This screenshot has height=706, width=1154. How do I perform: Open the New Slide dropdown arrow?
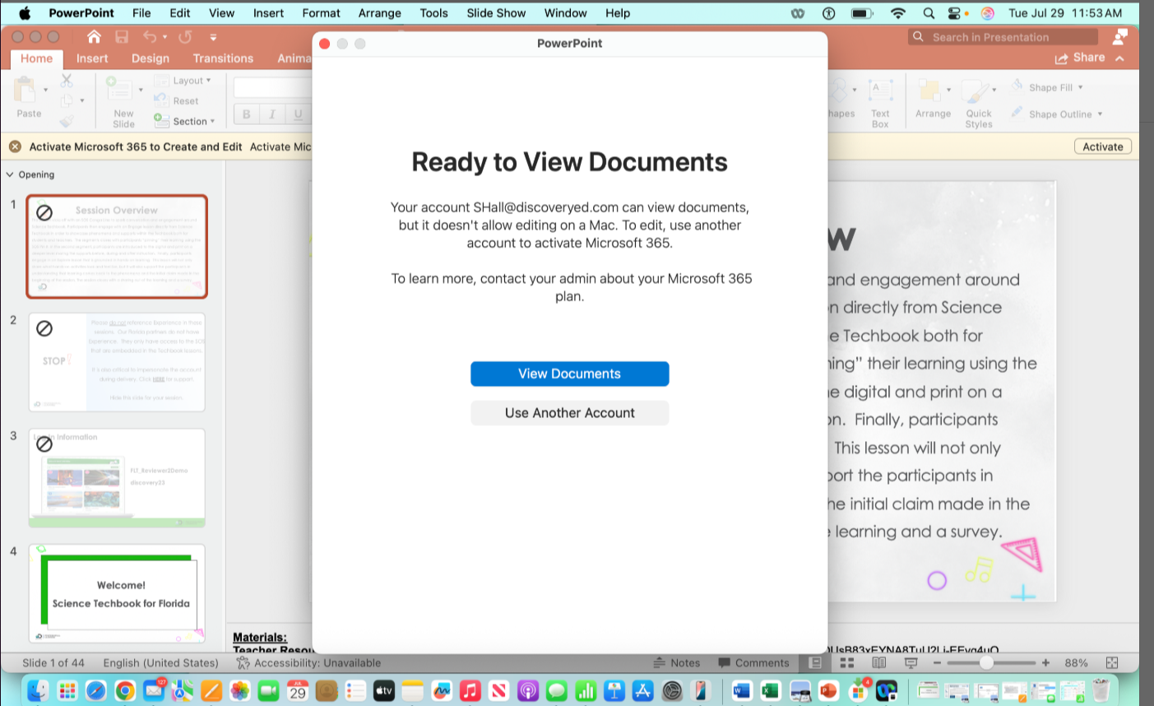tap(141, 90)
